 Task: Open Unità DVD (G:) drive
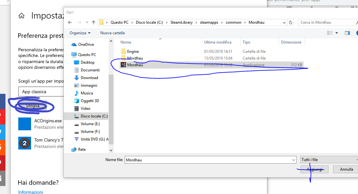point(94,139)
